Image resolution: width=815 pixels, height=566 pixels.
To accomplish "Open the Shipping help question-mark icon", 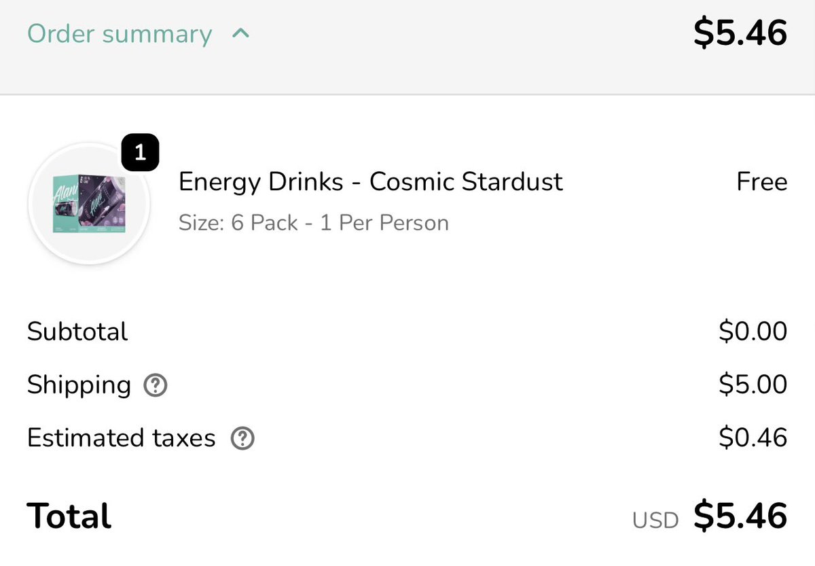I will (x=156, y=387).
